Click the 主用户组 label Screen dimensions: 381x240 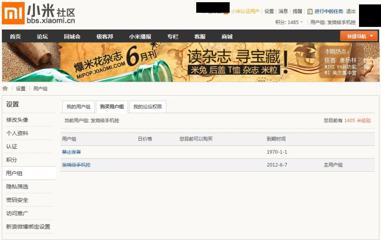(x=333, y=165)
